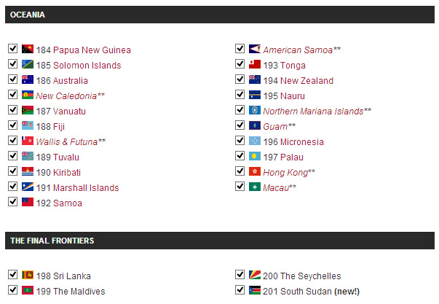The height and width of the screenshot is (304, 439).
Task: Click the Hong Kong flag icon
Action: [255, 171]
